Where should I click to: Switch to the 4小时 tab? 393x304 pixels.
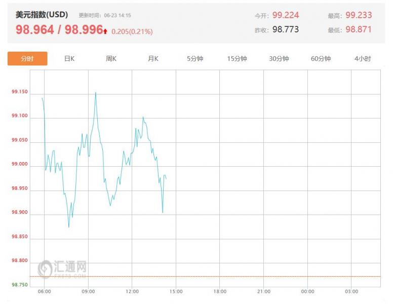click(363, 59)
